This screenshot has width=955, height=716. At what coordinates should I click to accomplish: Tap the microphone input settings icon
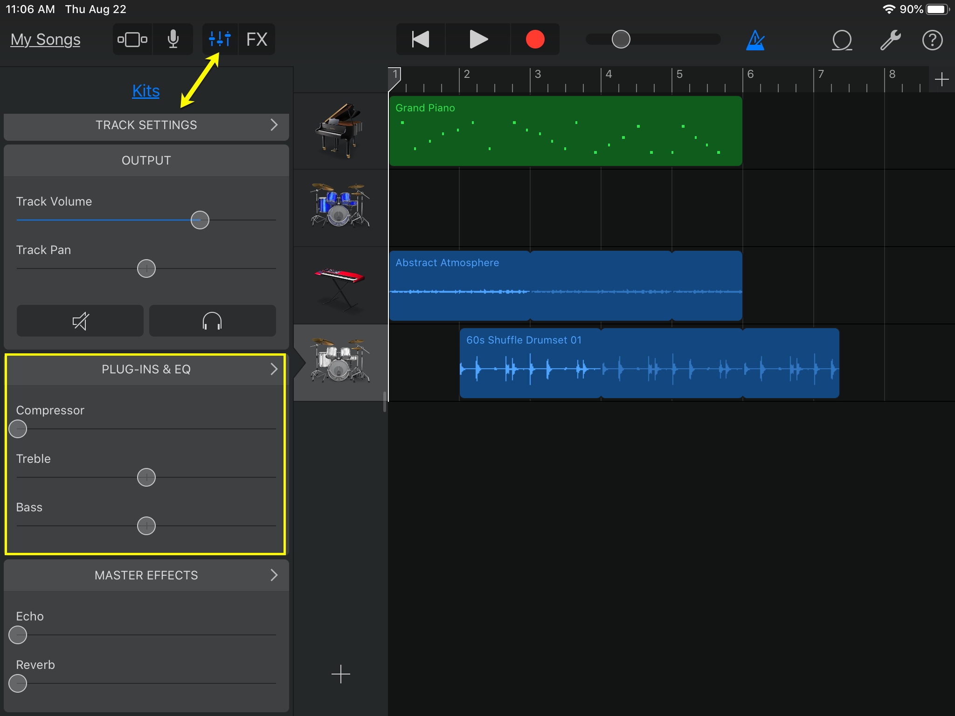click(173, 40)
